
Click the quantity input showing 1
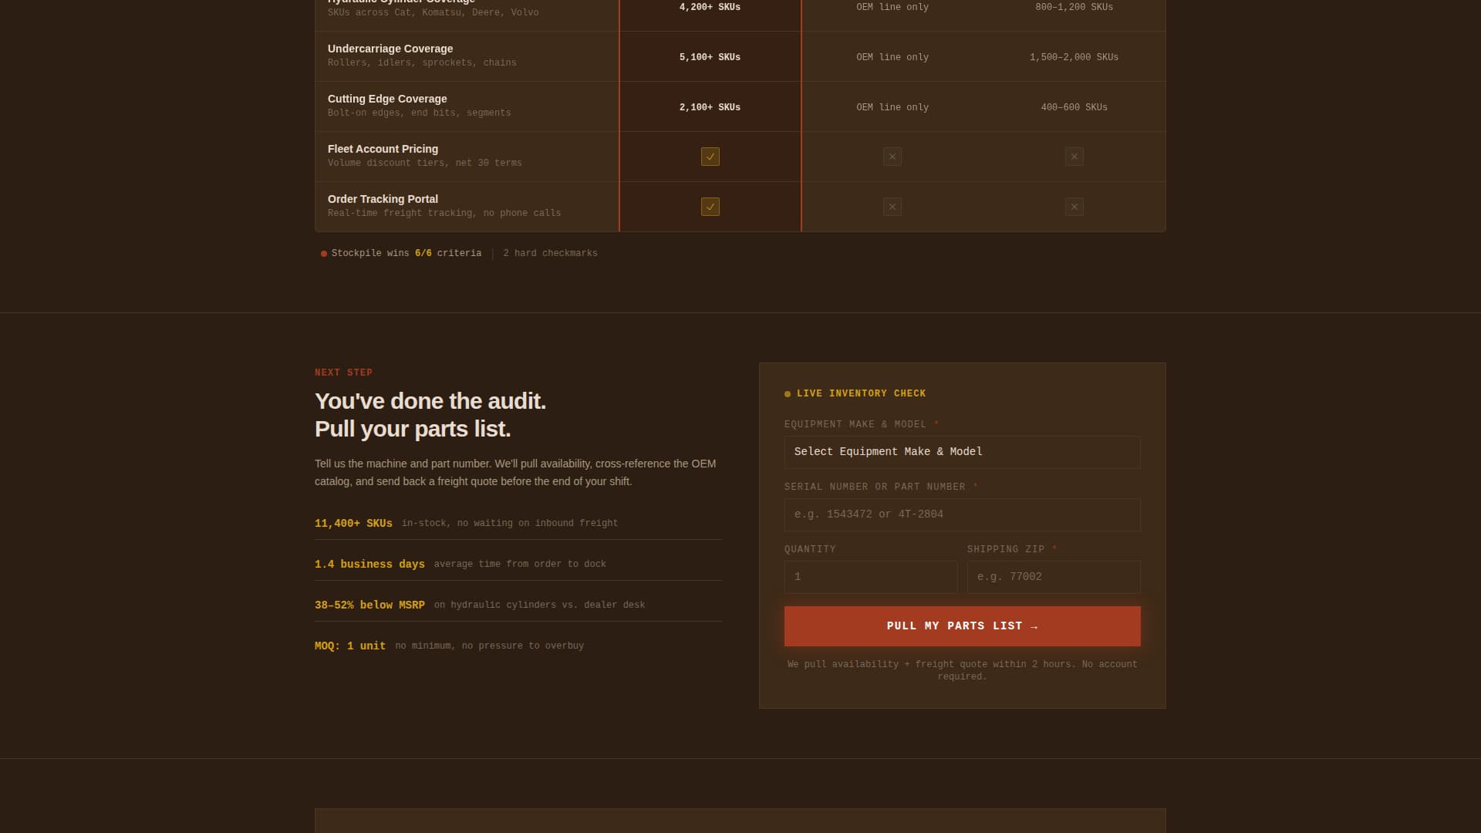870,576
